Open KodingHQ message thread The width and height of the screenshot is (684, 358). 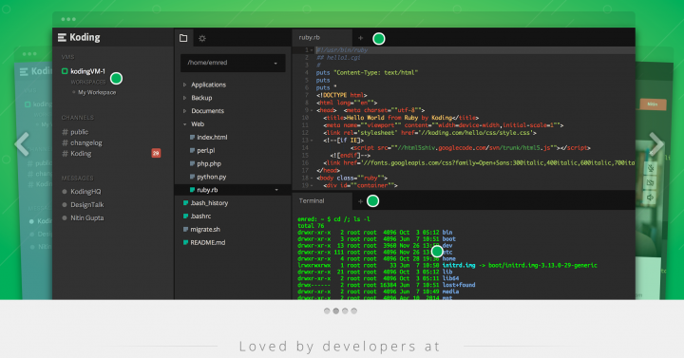click(82, 192)
